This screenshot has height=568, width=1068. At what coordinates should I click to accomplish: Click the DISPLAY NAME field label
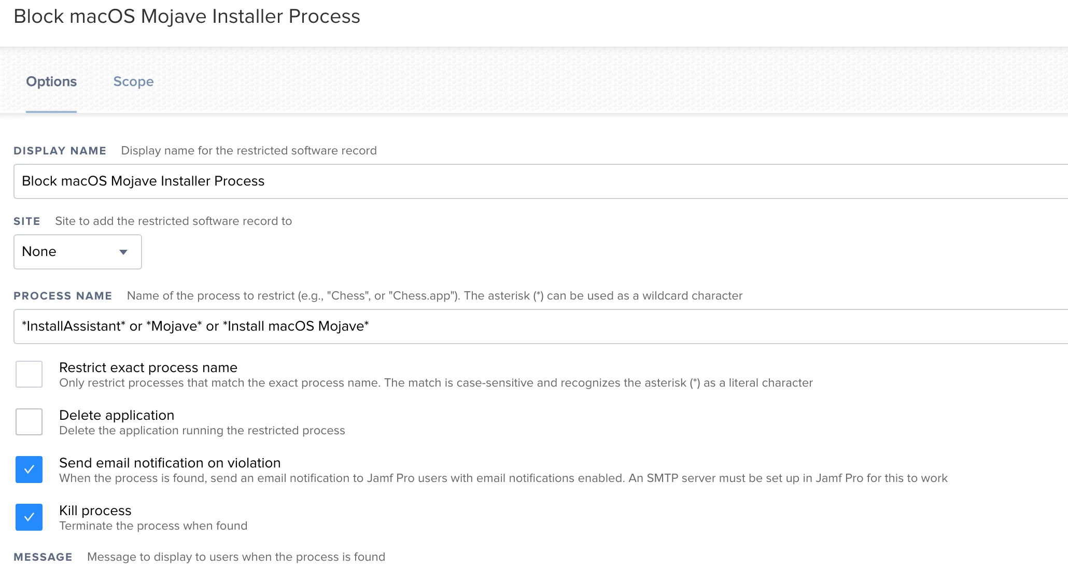(x=60, y=151)
